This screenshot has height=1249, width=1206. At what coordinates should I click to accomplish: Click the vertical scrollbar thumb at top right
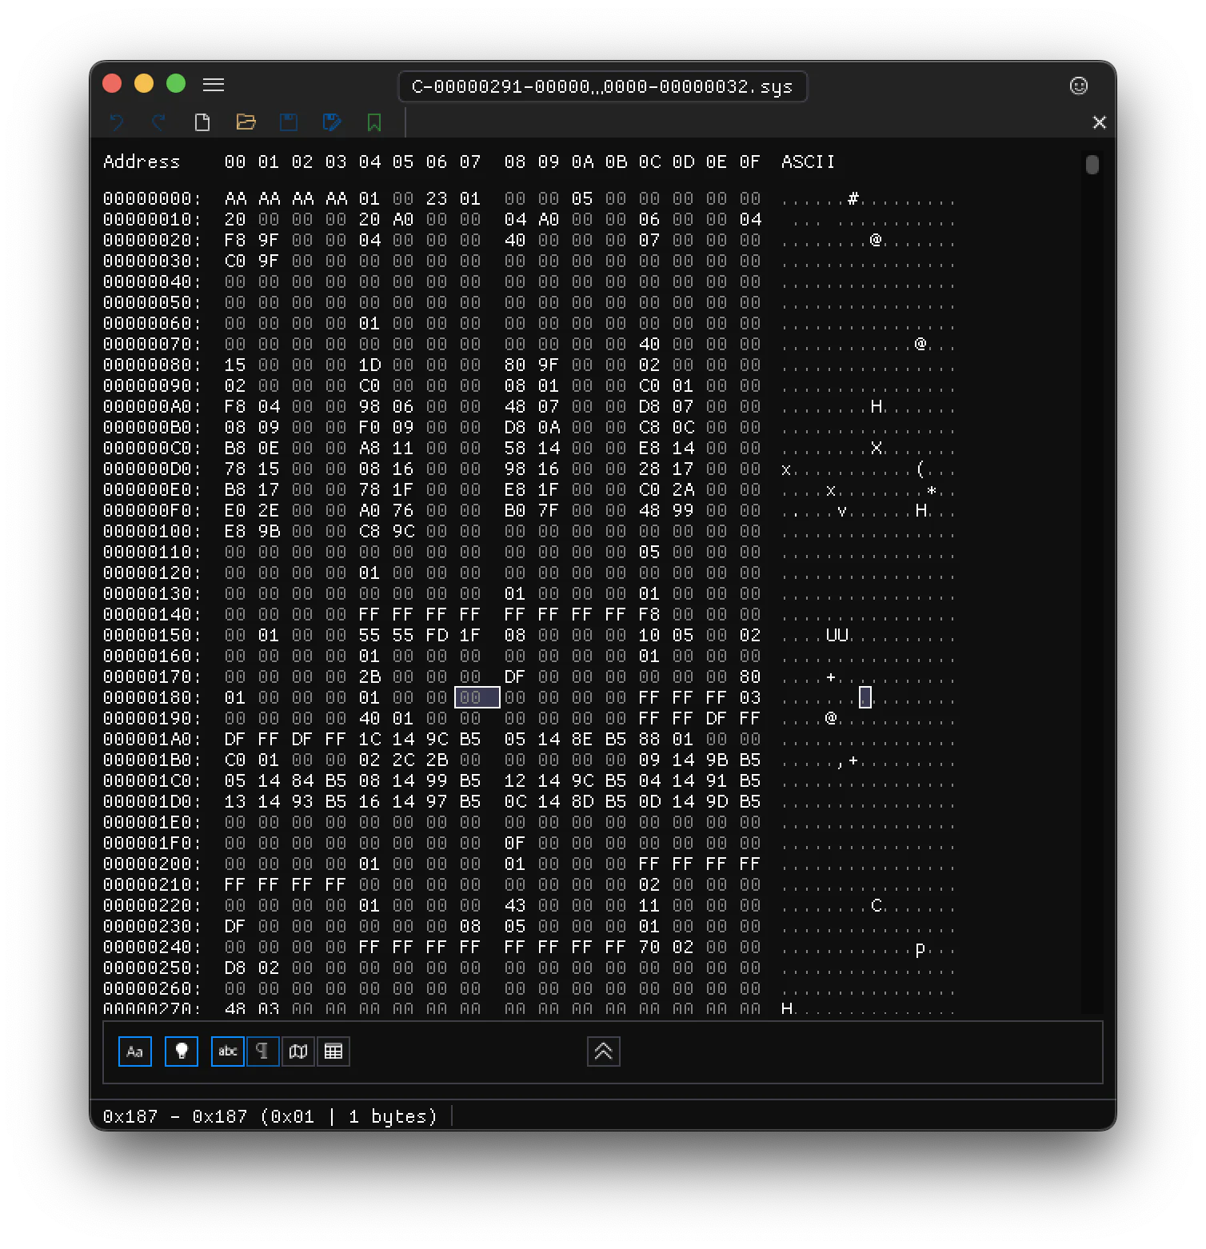(1092, 165)
